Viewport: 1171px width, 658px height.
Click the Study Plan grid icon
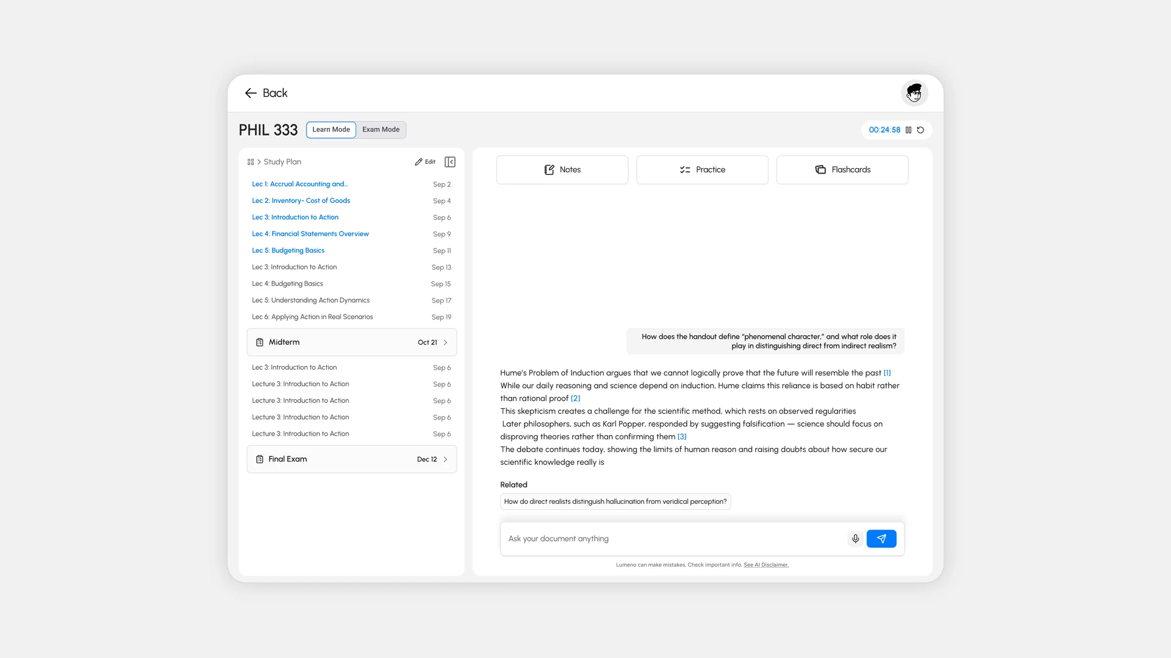pos(251,162)
